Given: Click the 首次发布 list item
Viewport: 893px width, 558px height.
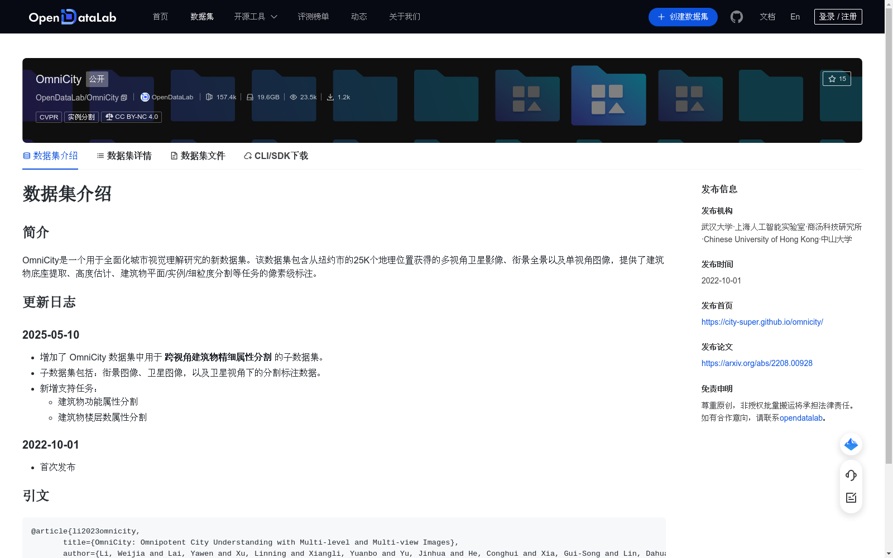Looking at the screenshot, I should [57, 467].
